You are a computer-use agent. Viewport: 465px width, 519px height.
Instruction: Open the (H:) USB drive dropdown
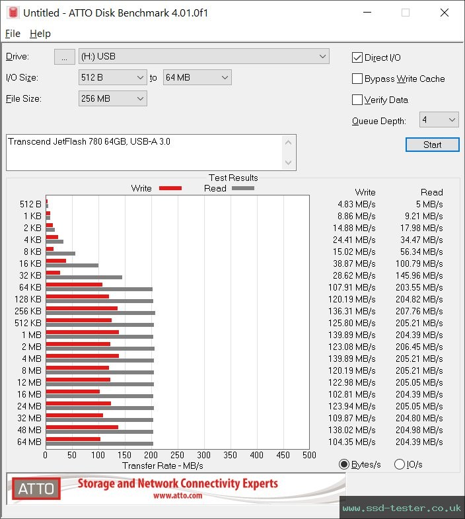(203, 56)
